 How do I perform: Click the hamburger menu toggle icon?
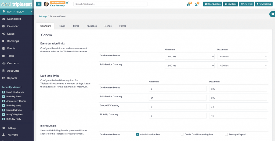click(39, 4)
